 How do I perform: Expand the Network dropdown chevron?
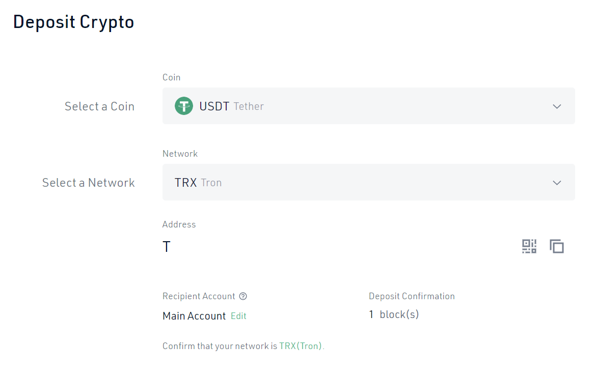pos(557,183)
